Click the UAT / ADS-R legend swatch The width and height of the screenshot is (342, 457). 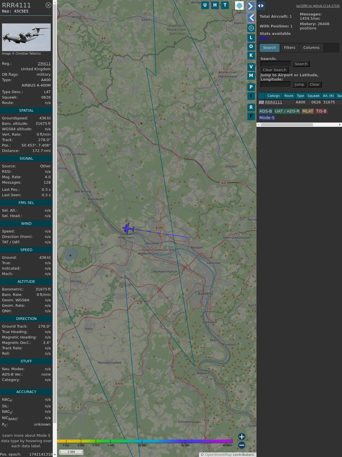point(287,111)
